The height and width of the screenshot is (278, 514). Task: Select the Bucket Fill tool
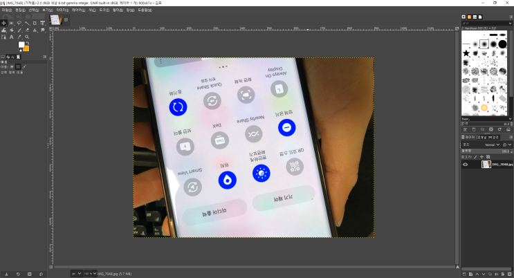coord(12,30)
